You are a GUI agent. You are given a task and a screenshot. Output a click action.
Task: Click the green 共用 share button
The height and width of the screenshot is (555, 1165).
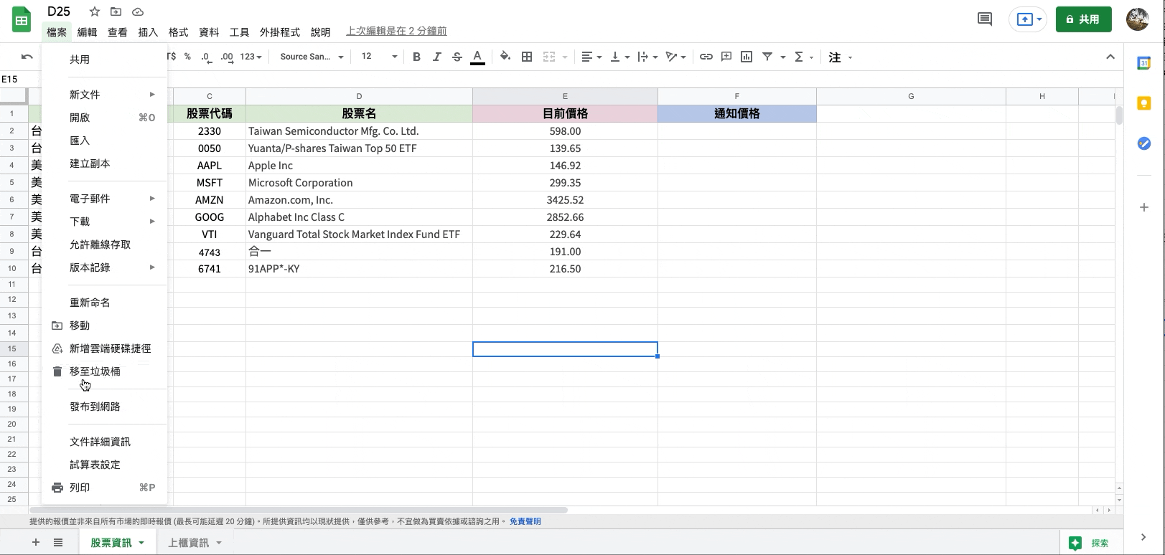1083,19
